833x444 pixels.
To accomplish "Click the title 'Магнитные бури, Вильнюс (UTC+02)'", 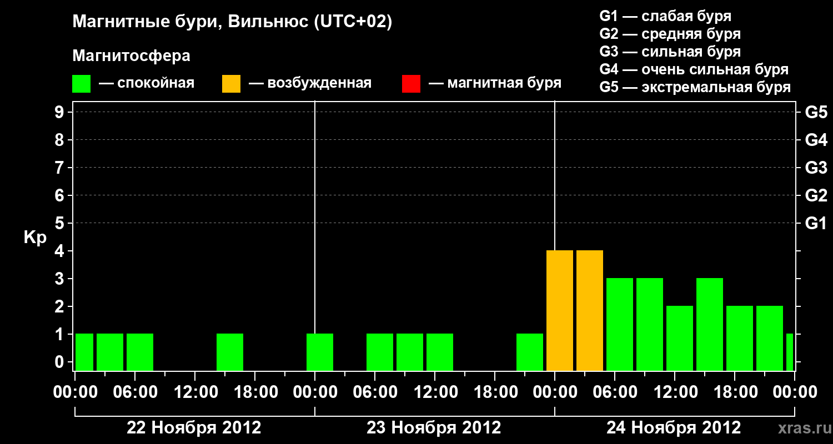I will pyautogui.click(x=233, y=22).
